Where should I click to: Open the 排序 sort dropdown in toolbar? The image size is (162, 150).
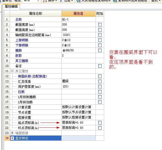50,1
